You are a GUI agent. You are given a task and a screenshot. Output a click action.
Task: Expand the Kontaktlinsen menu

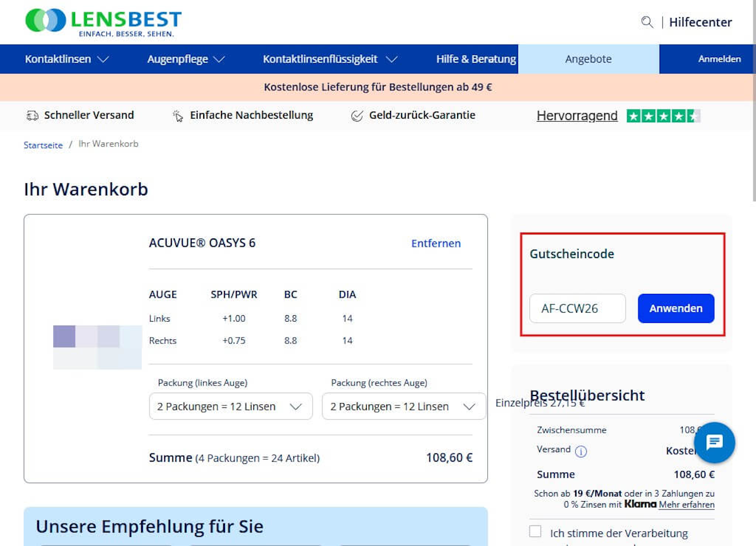[x=67, y=59]
